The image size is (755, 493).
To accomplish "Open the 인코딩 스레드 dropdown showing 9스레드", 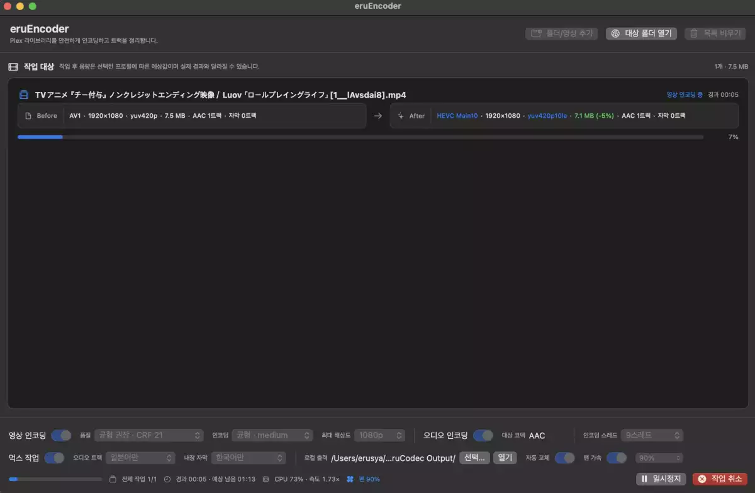I will pyautogui.click(x=652, y=435).
